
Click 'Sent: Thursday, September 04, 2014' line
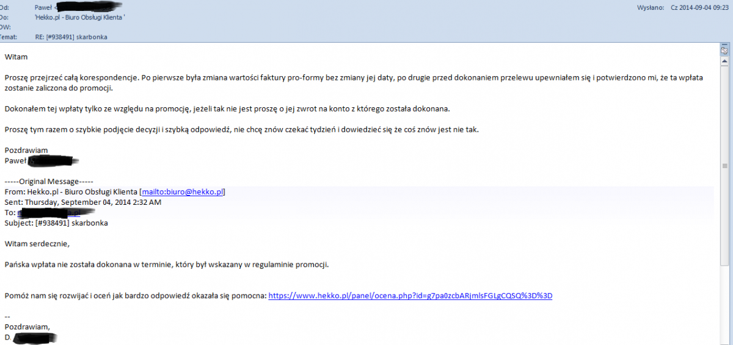(x=82, y=202)
